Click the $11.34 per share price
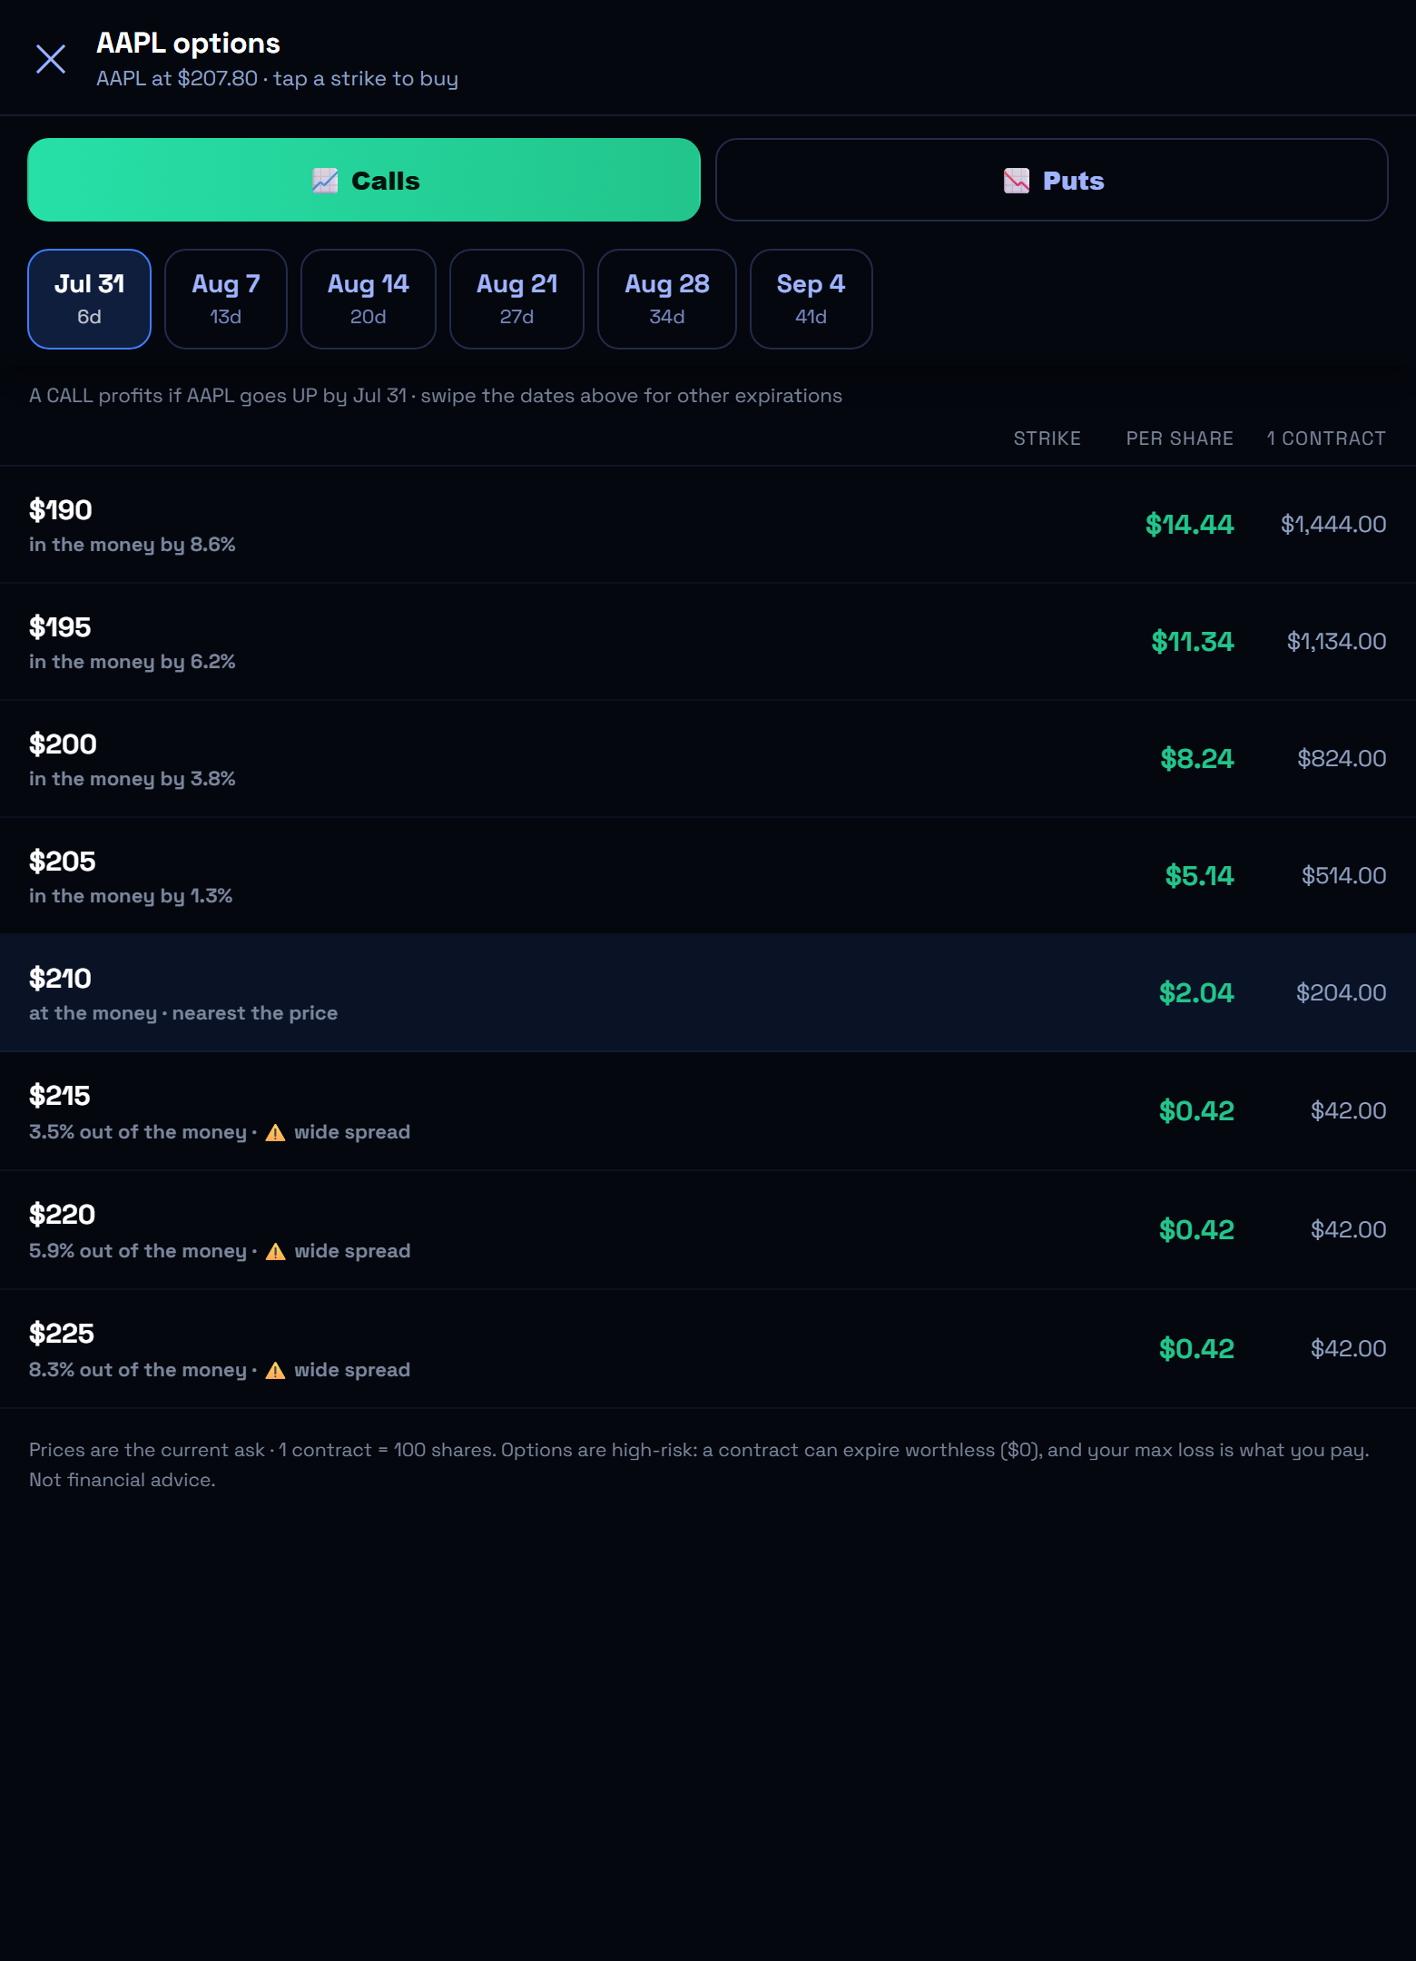This screenshot has width=1416, height=1961. 1193,641
